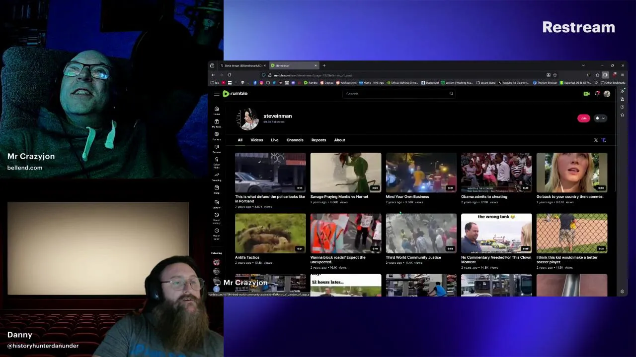This screenshot has width=636, height=357.
Task: Open the For You sidebar section
Action: click(217, 136)
